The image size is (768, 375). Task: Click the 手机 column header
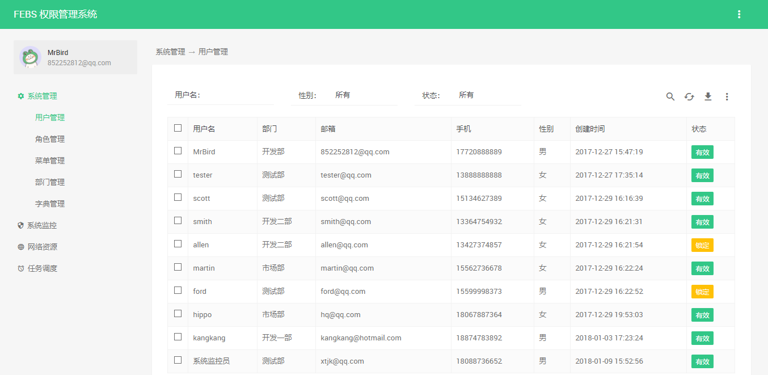[x=463, y=129]
